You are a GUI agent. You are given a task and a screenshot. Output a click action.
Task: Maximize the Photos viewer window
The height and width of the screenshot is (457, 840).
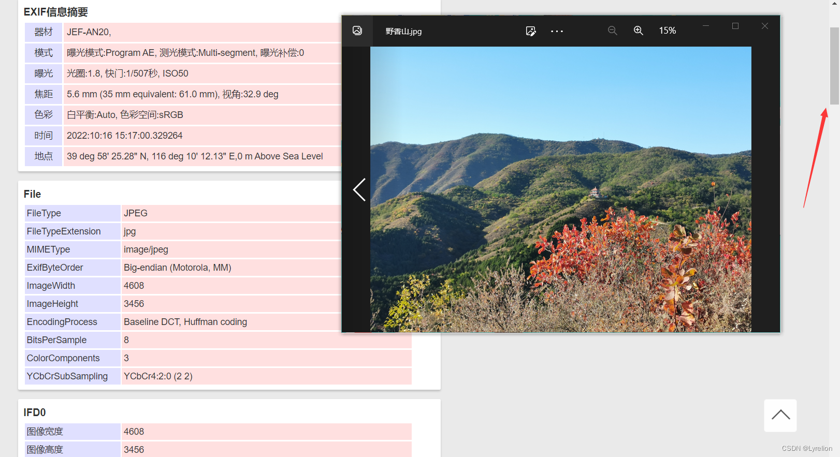click(735, 25)
